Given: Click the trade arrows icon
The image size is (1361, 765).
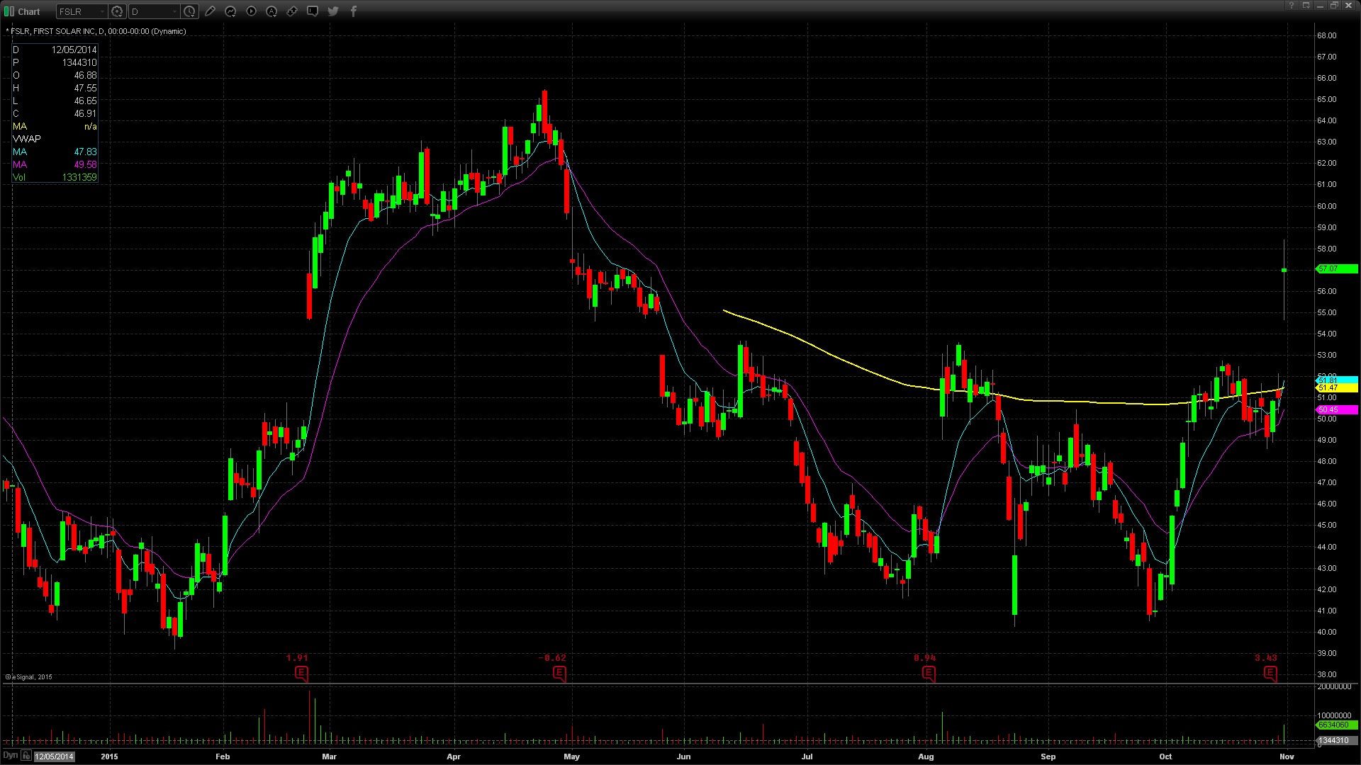Looking at the screenshot, I should [x=292, y=11].
